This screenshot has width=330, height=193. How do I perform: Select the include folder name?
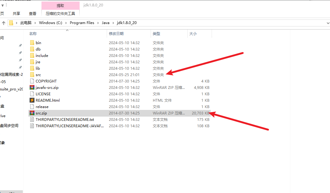pyautogui.click(x=42, y=56)
